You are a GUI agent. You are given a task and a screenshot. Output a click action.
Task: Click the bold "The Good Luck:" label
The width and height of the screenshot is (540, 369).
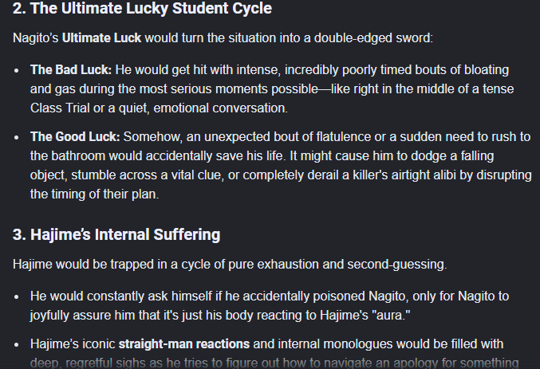75,136
